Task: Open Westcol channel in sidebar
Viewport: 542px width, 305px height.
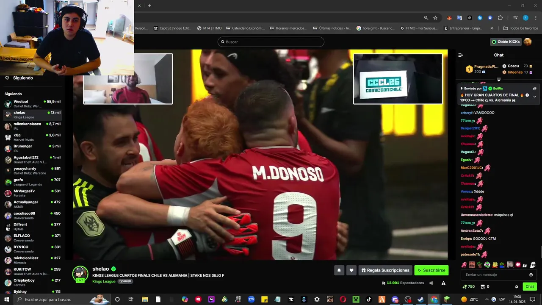Action: tap(33, 104)
